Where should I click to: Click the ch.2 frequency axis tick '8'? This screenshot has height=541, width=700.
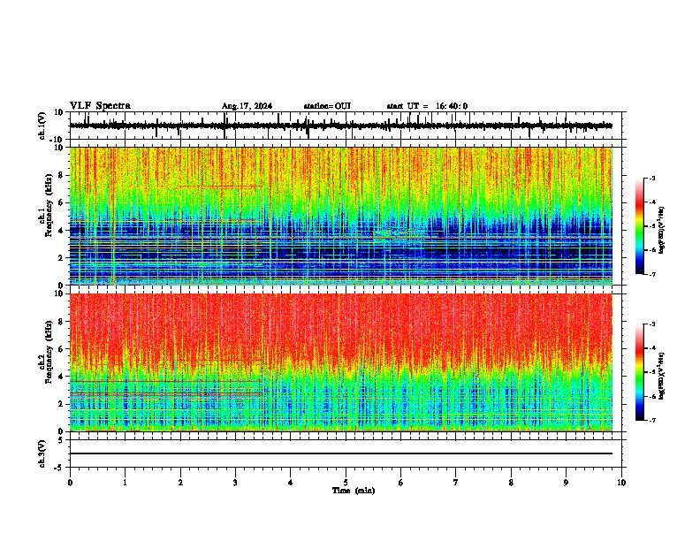click(x=61, y=322)
